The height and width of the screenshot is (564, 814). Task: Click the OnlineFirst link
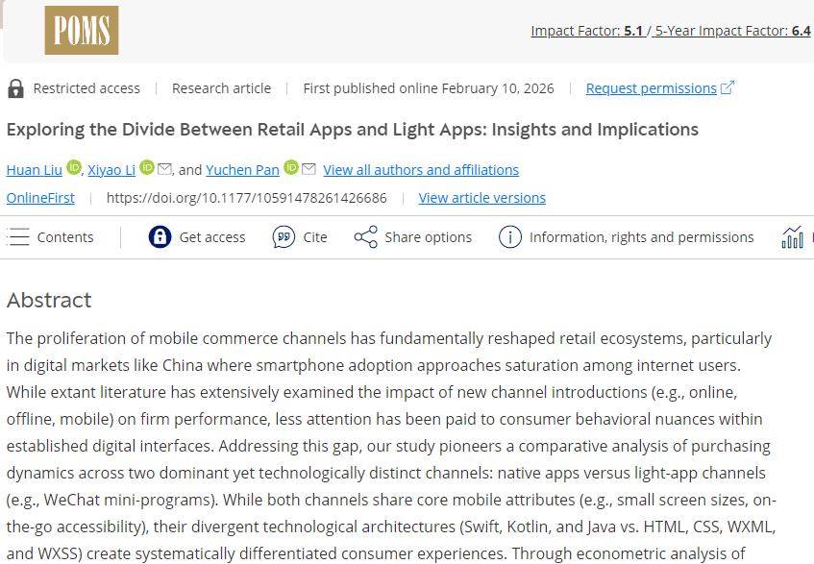click(x=40, y=198)
